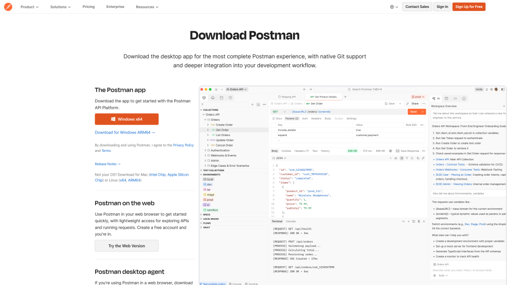Open the Send arrow dropdown in app preview
507x285 pixels.
[423, 111]
